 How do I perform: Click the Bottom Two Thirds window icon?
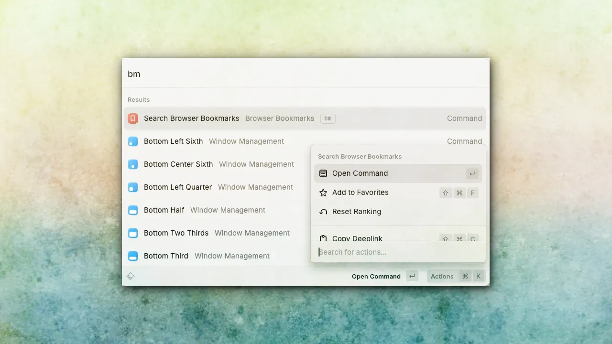pos(133,233)
